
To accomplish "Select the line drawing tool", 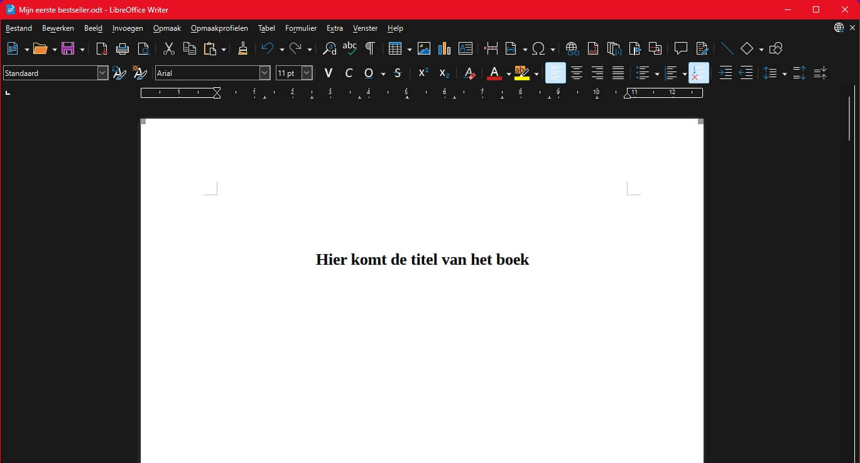I will pos(727,48).
